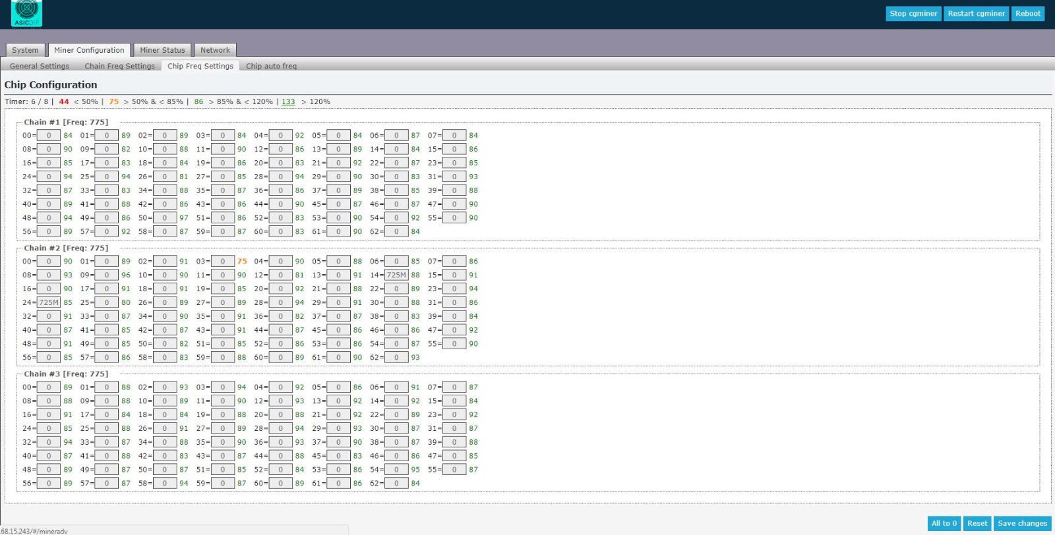The height and width of the screenshot is (535, 1055).
Task: Click the ASICDIP logo icon
Action: click(26, 13)
